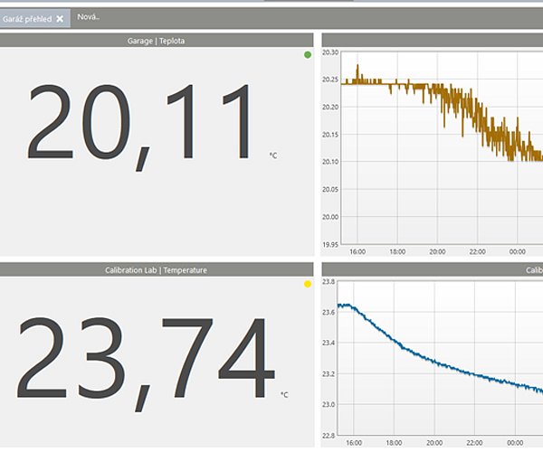Click the blue calibration lab temperature curve
This screenshot has width=543, height=452.
398,344
